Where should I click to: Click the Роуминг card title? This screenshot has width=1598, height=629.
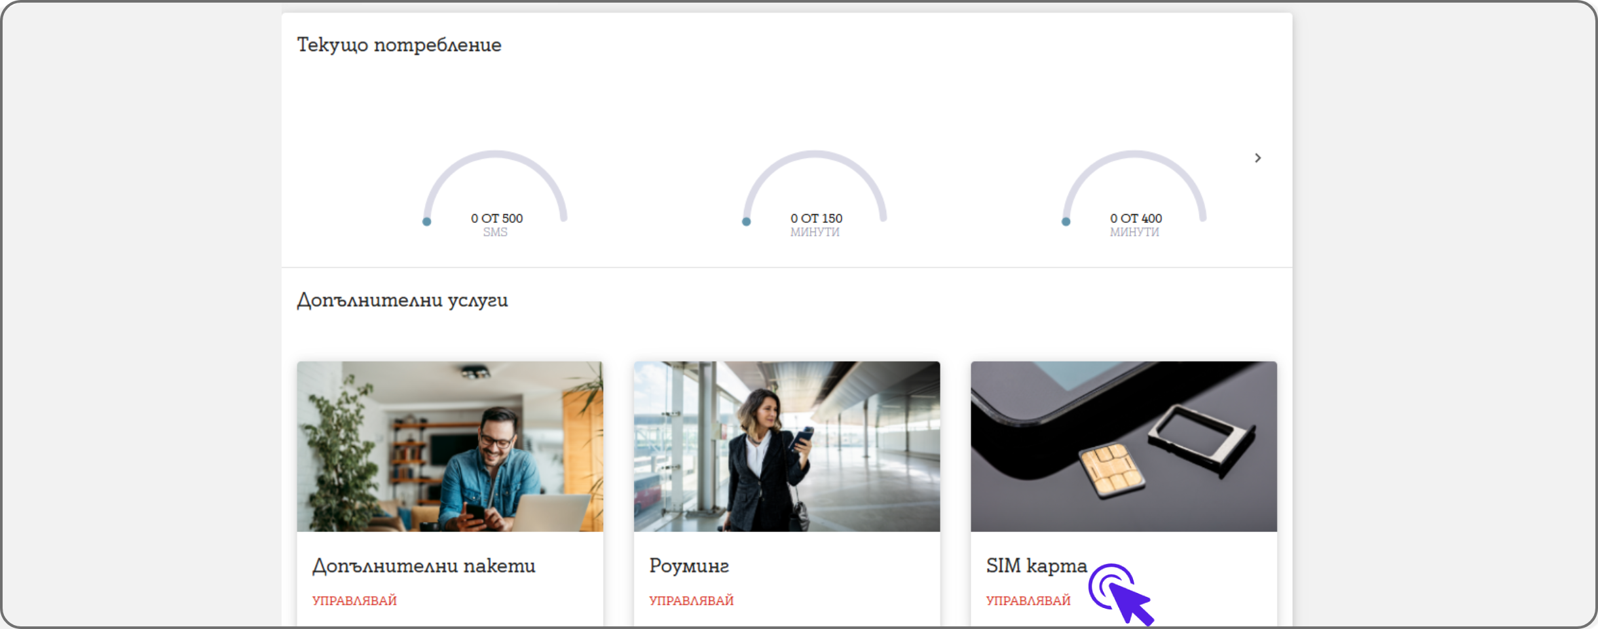tap(689, 565)
